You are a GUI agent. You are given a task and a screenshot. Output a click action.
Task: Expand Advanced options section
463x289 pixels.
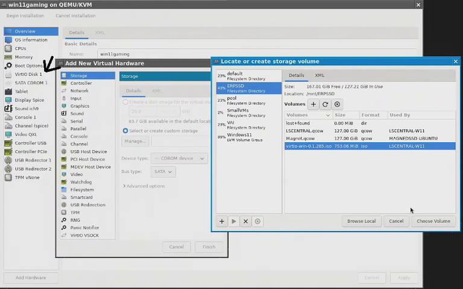coord(144,186)
